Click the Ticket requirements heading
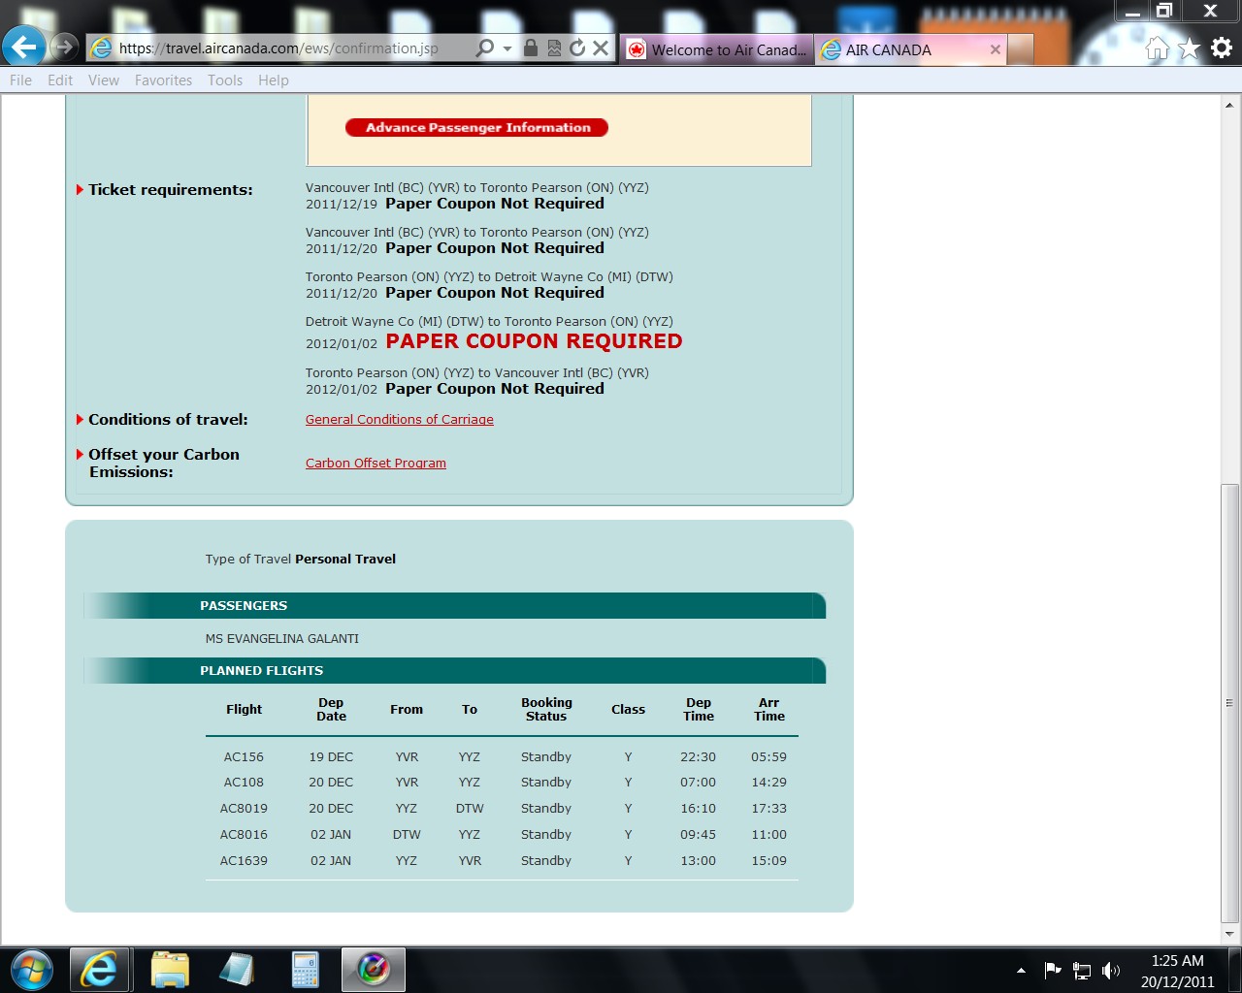The width and height of the screenshot is (1242, 993). (x=171, y=190)
